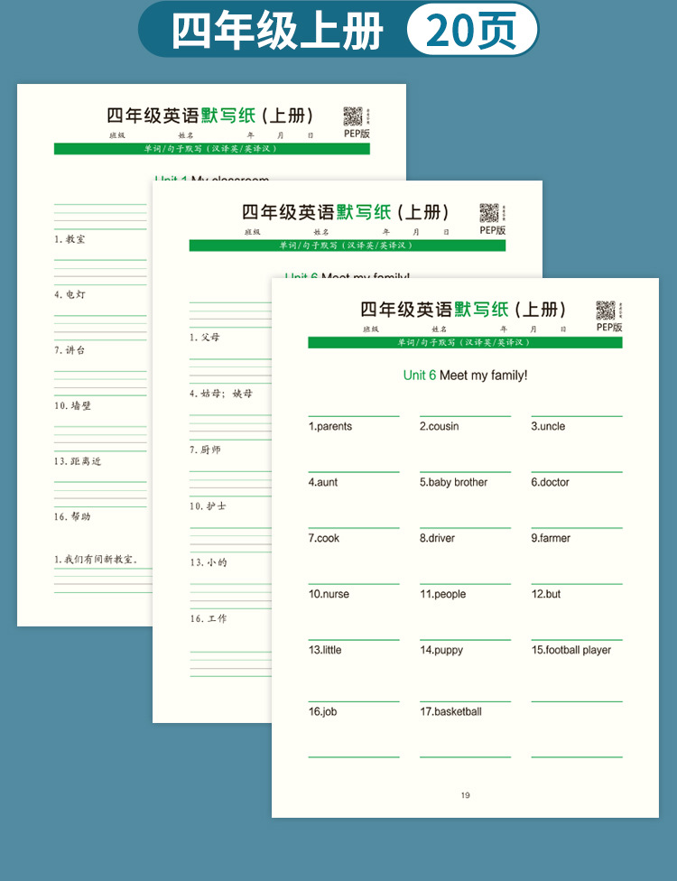Select the word 14.puppy
Image resolution: width=677 pixels, height=881 pixels.
pos(441,650)
